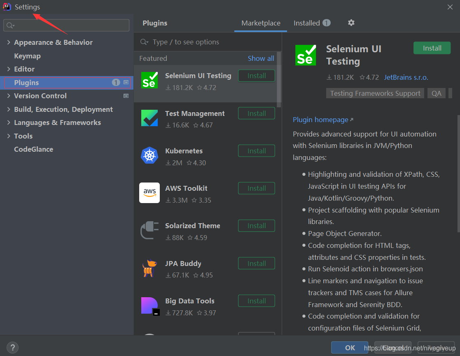
Task: Focus the marketplace plugin search field
Action: click(208, 42)
